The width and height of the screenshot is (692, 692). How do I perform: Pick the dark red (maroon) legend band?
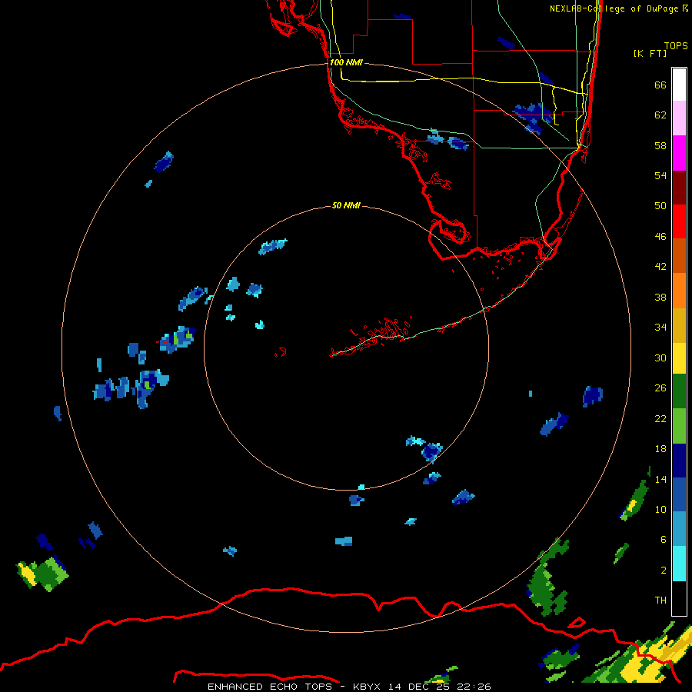[679, 188]
